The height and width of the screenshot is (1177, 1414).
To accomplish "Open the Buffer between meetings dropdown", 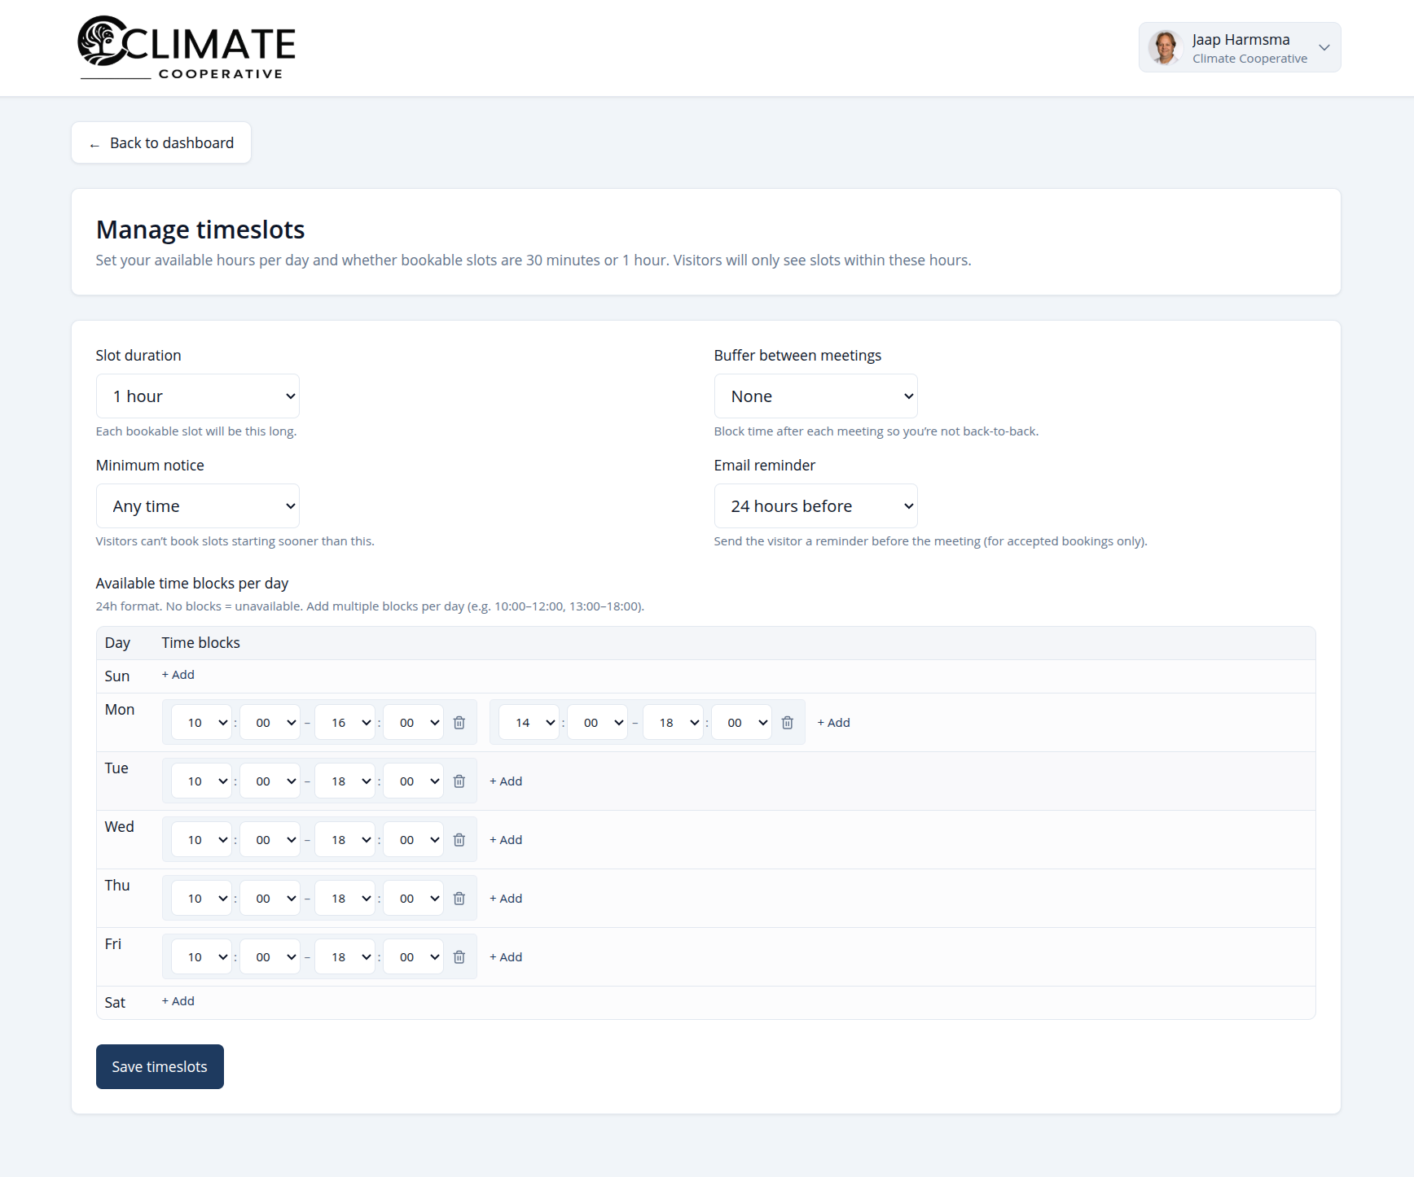I will click(815, 396).
